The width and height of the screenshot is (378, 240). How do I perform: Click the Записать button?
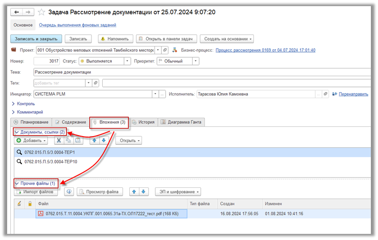point(78,39)
